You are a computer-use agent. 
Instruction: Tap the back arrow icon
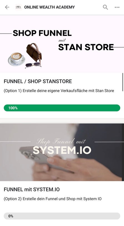click(x=7, y=7)
